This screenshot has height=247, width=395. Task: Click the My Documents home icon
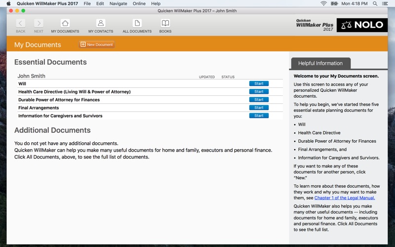tap(65, 24)
